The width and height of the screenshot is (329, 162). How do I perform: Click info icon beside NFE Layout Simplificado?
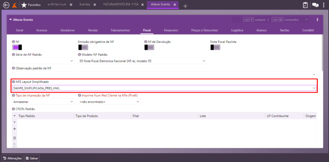[x=14, y=82]
